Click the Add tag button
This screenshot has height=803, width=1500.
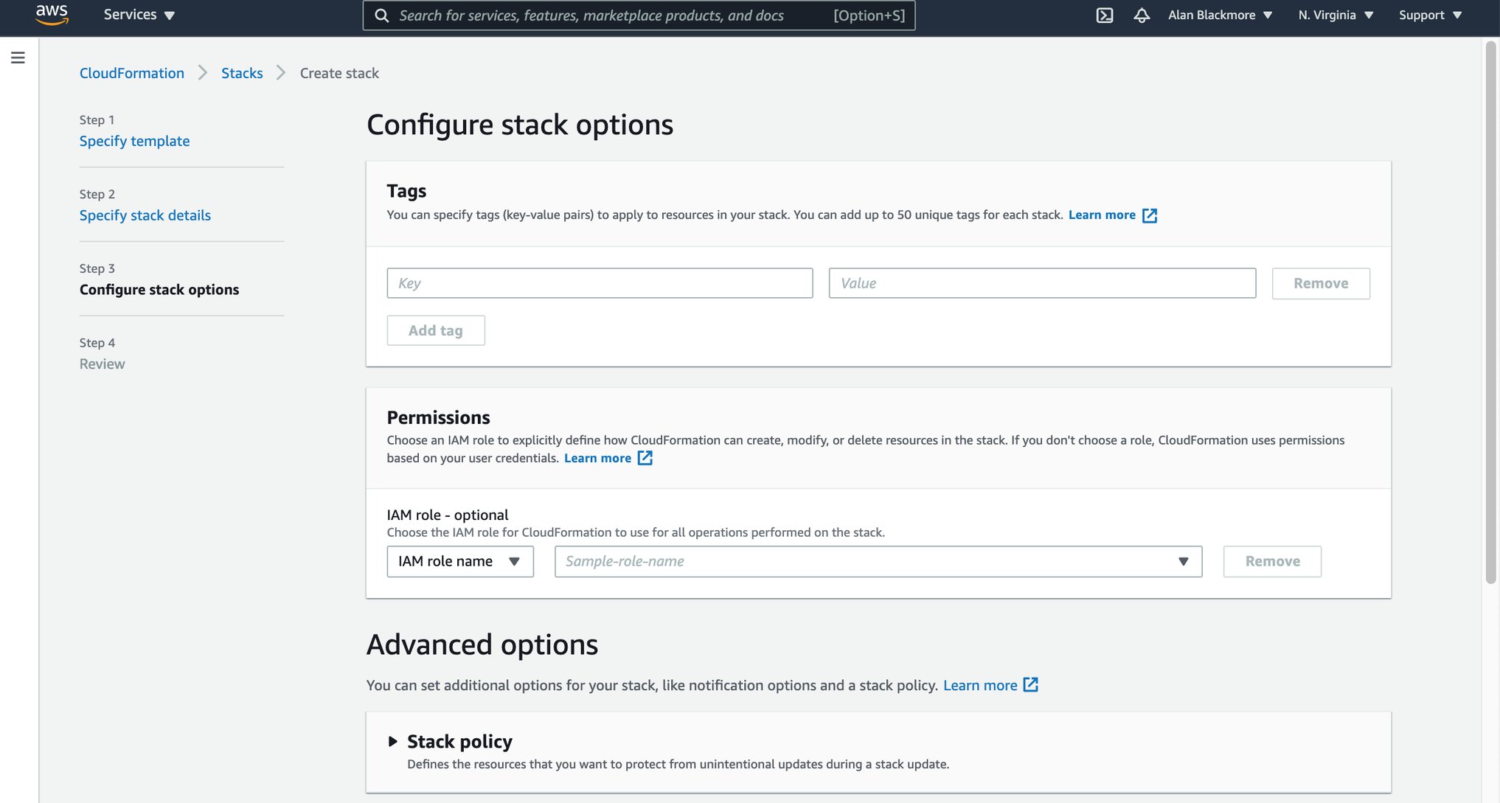(435, 330)
